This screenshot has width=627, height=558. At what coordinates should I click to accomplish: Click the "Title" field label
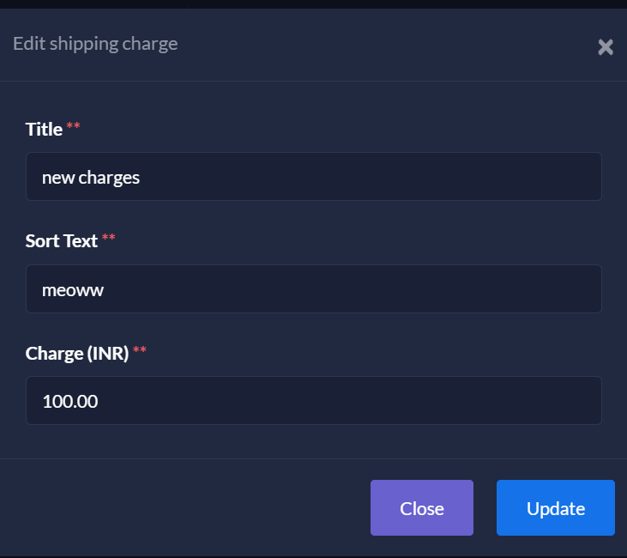(x=44, y=130)
